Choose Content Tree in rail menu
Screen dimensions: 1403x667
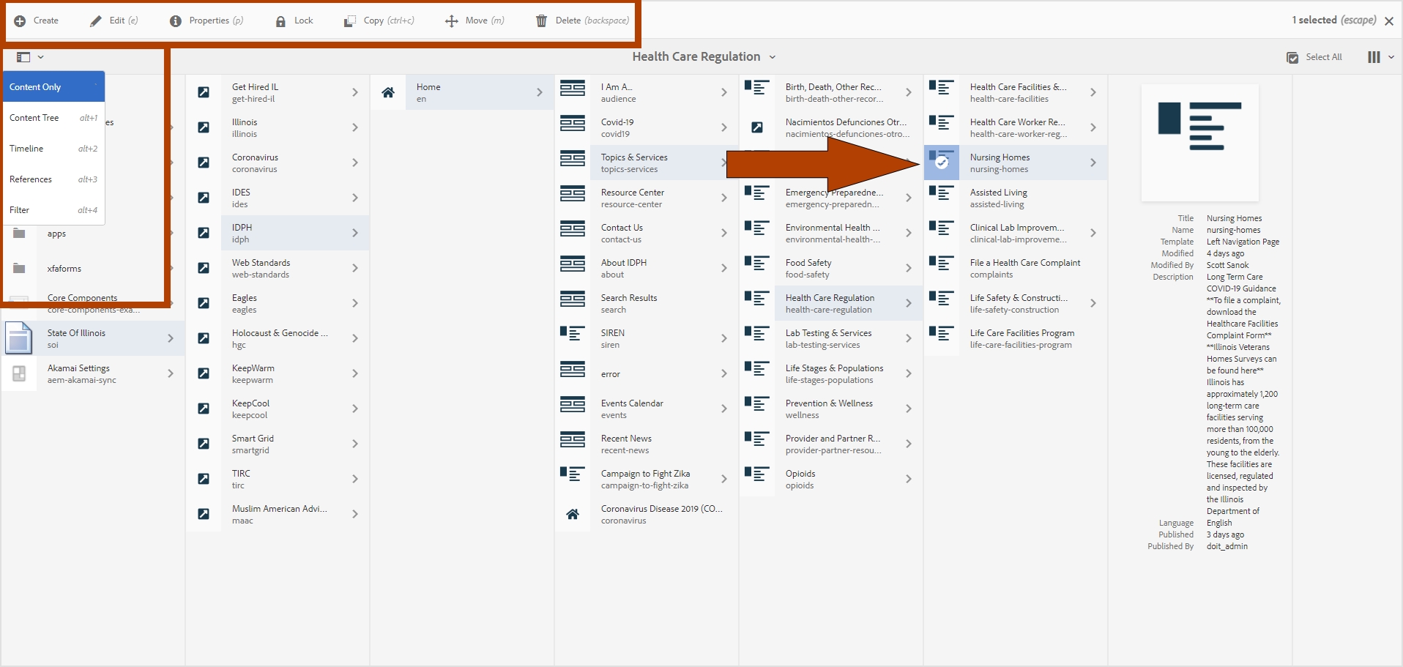coord(53,117)
